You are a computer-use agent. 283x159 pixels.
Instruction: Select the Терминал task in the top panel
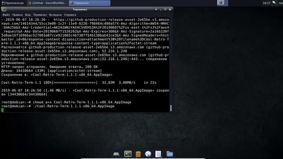[x=89, y=3]
